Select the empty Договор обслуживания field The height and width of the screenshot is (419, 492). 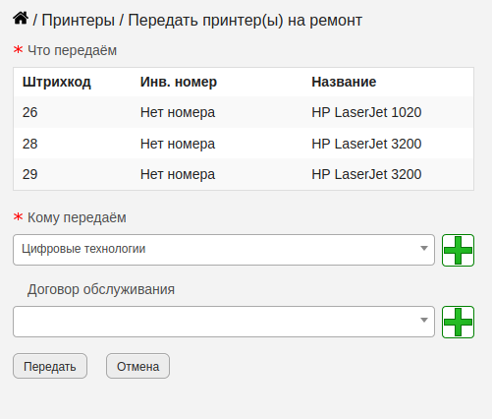click(224, 322)
